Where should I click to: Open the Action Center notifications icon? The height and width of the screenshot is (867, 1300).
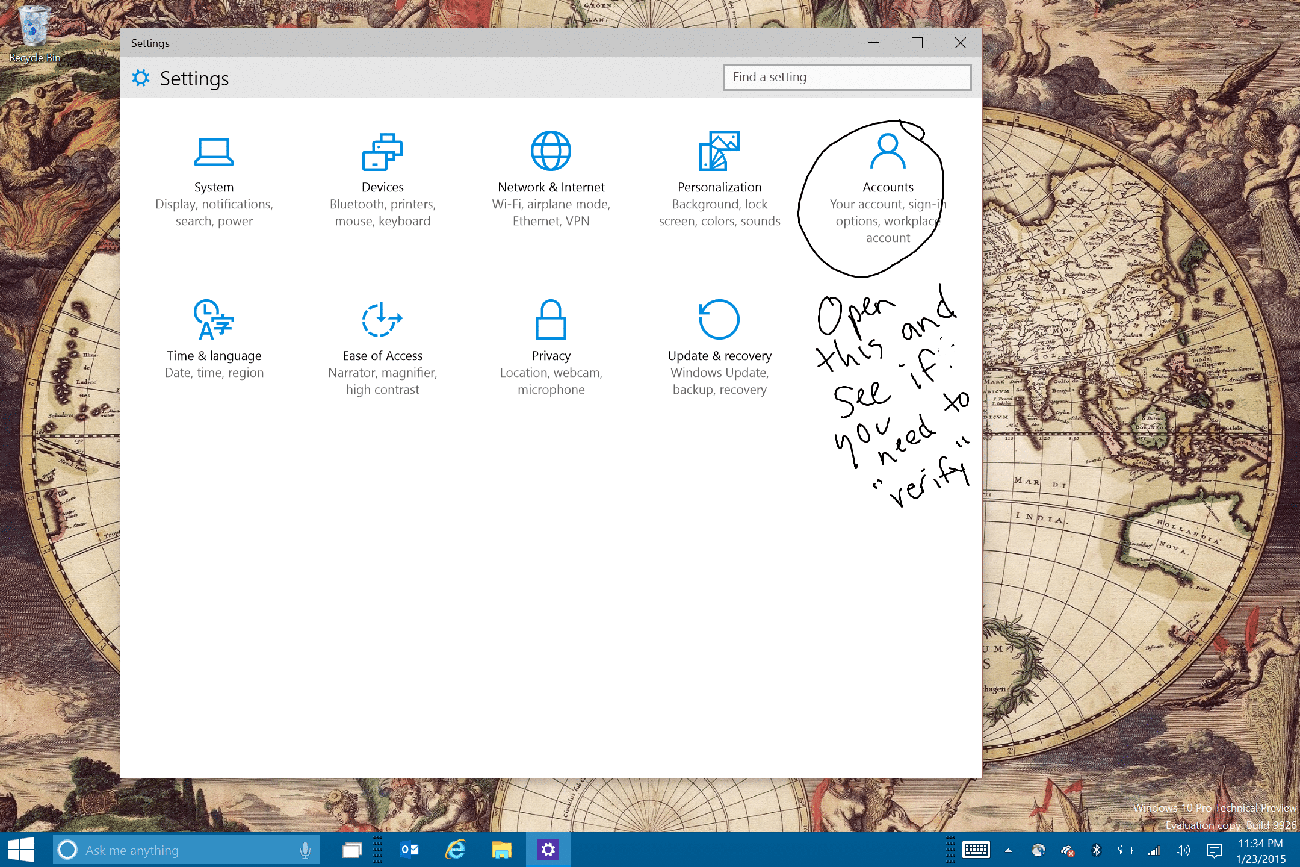click(1214, 850)
